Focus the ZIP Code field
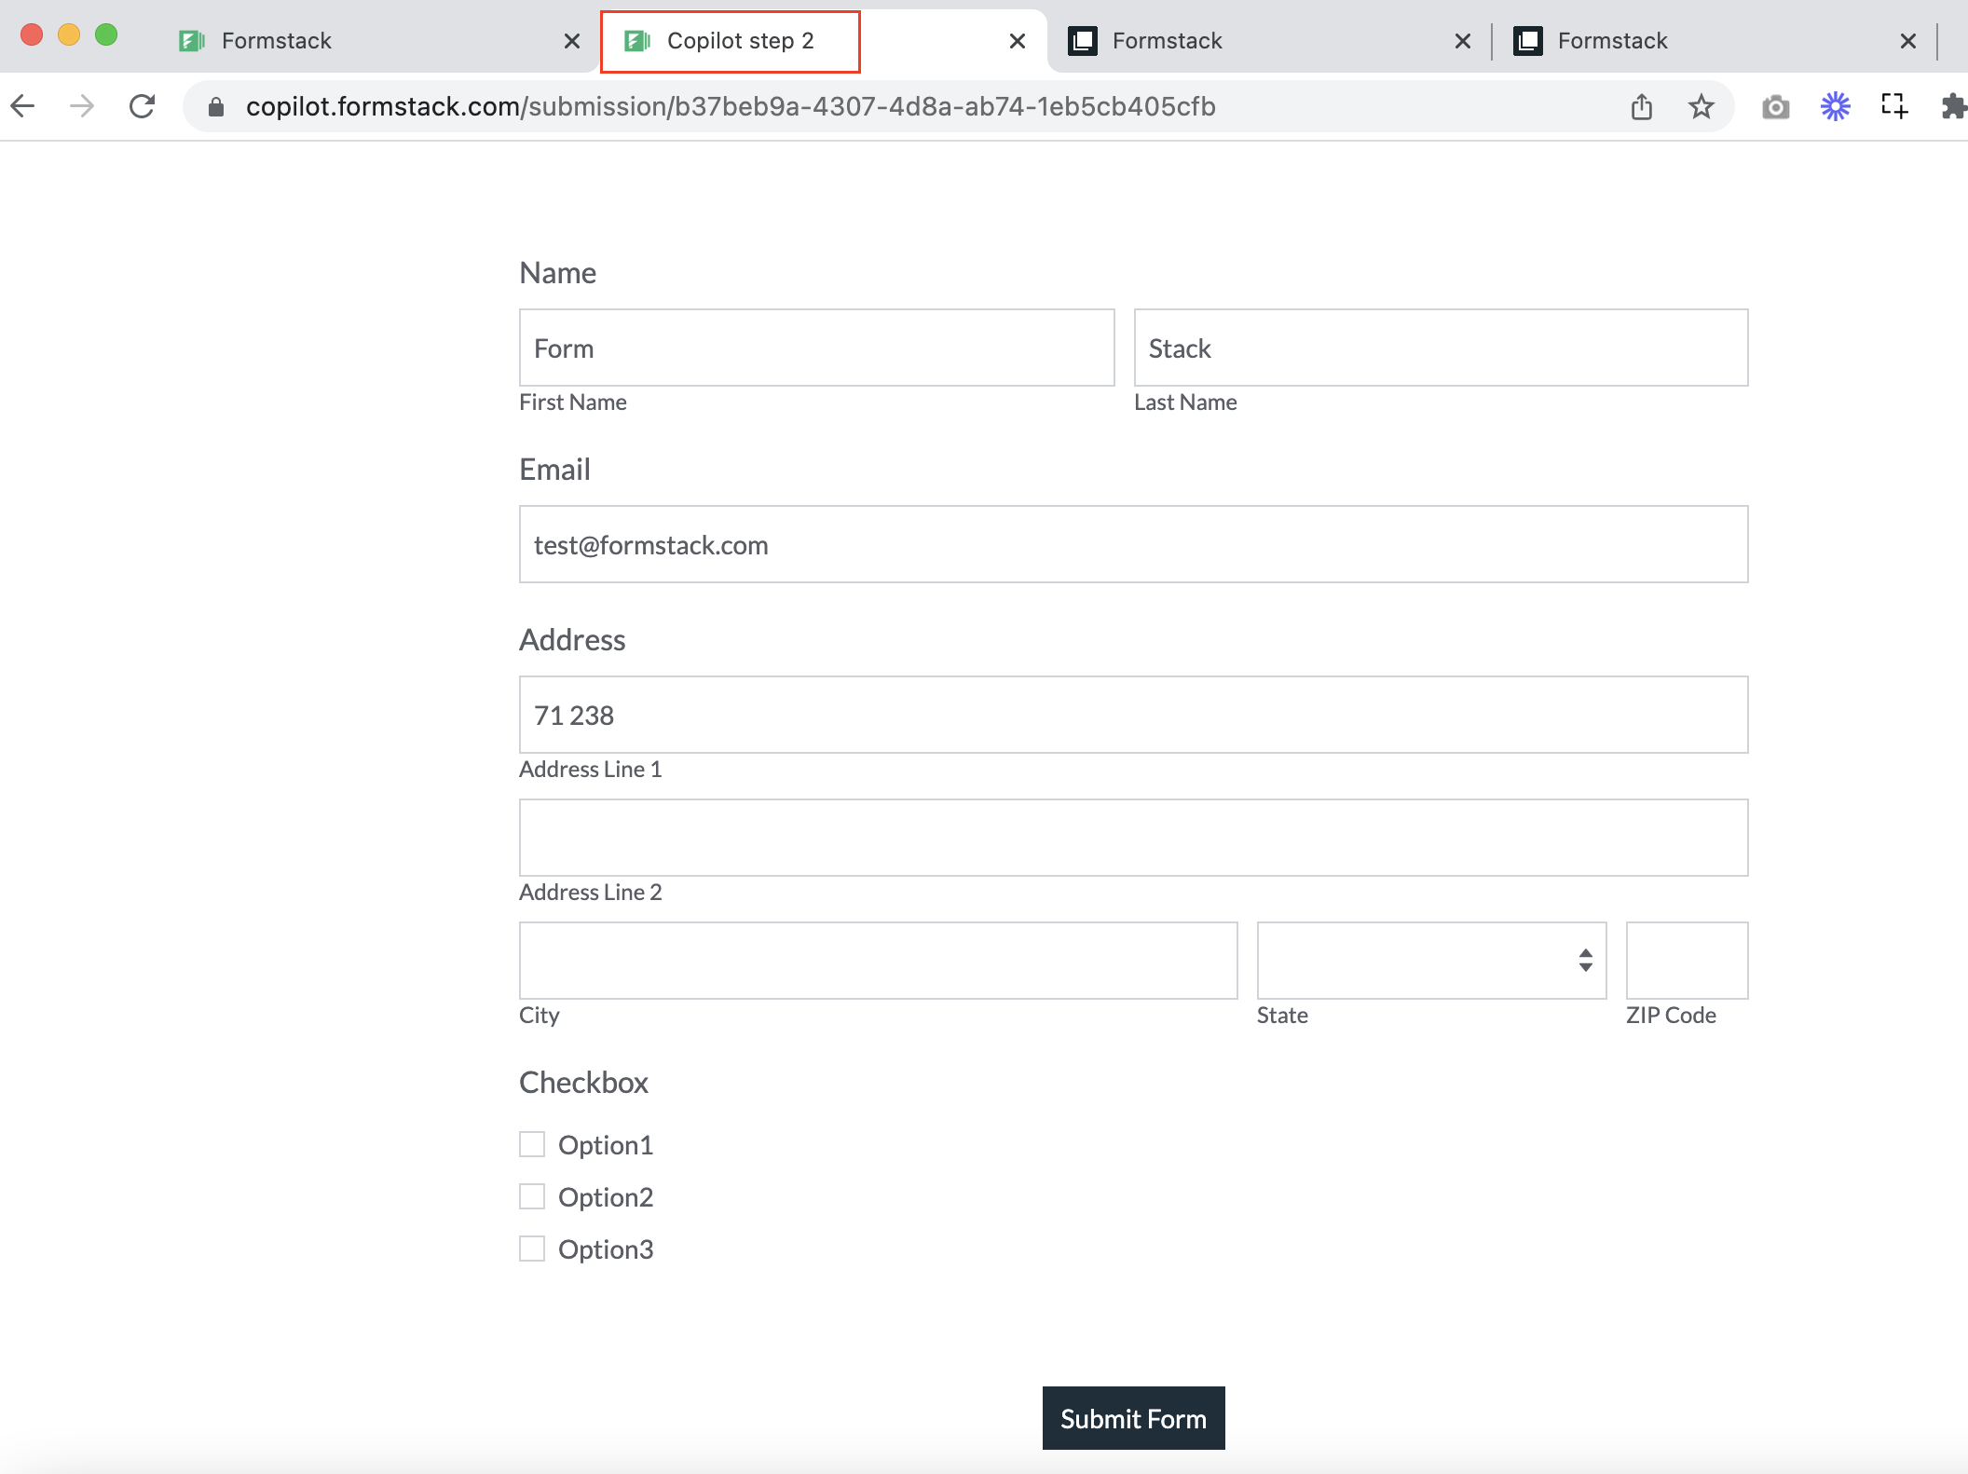 pos(1687,960)
